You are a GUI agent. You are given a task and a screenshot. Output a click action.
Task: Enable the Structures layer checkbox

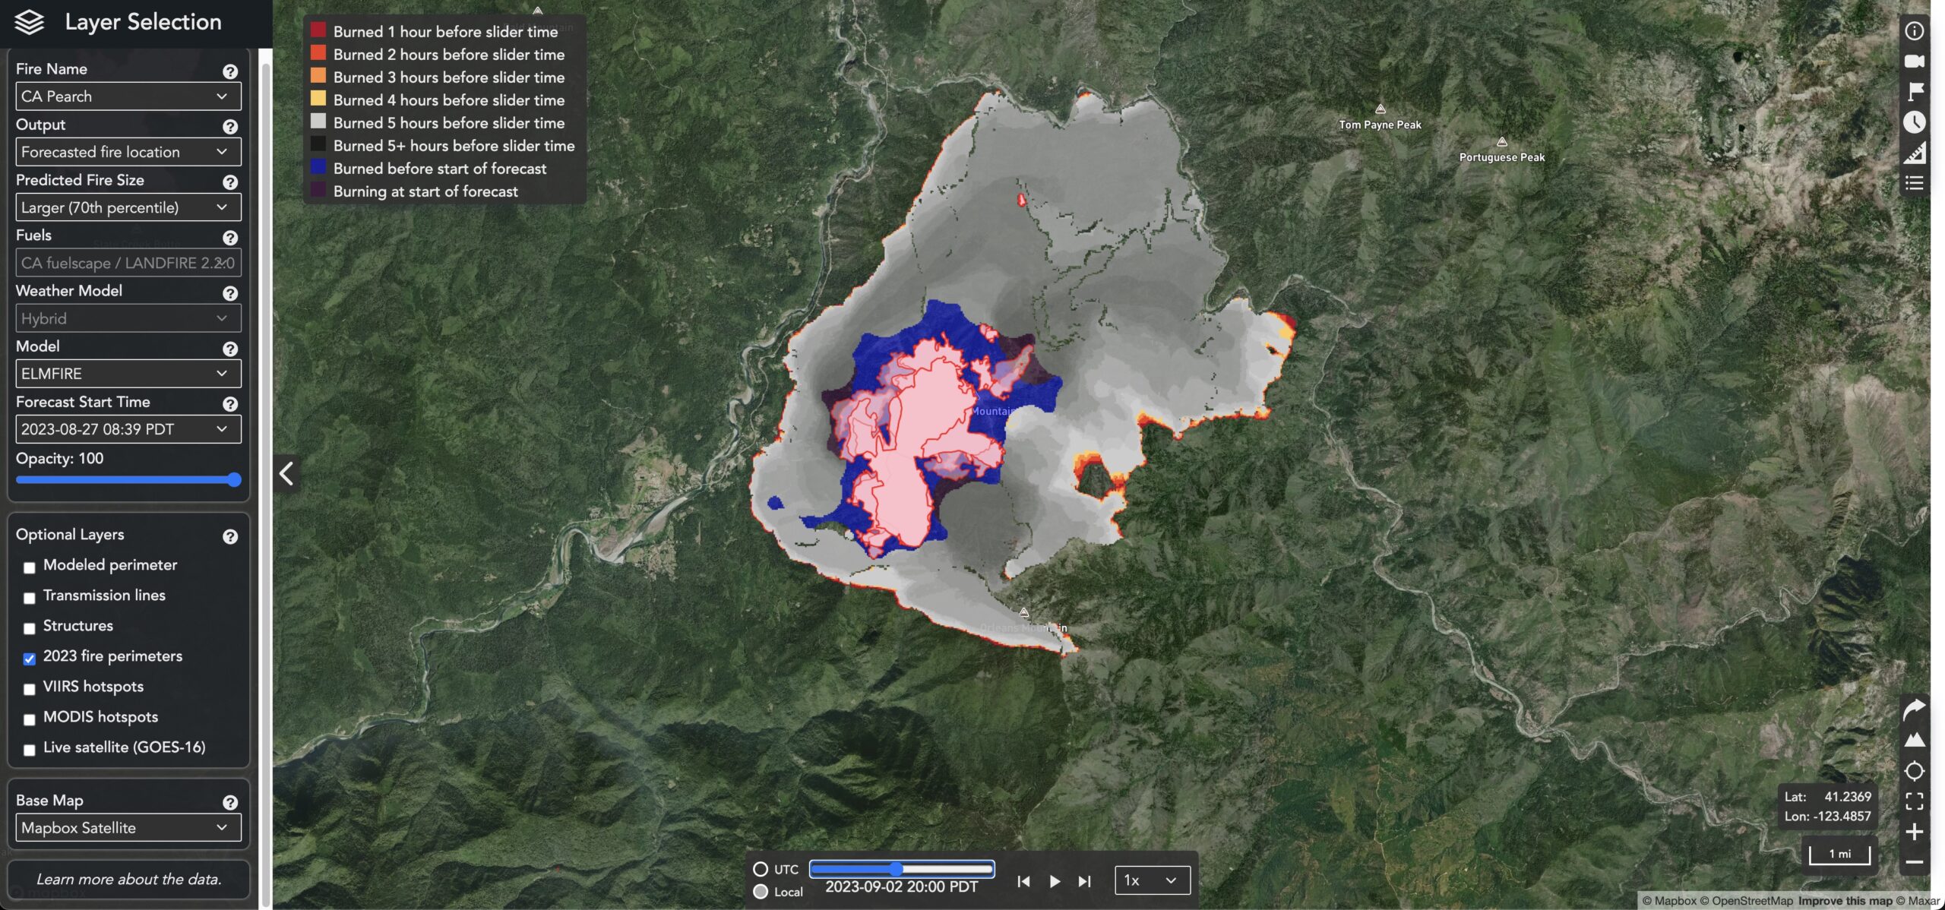tap(29, 628)
